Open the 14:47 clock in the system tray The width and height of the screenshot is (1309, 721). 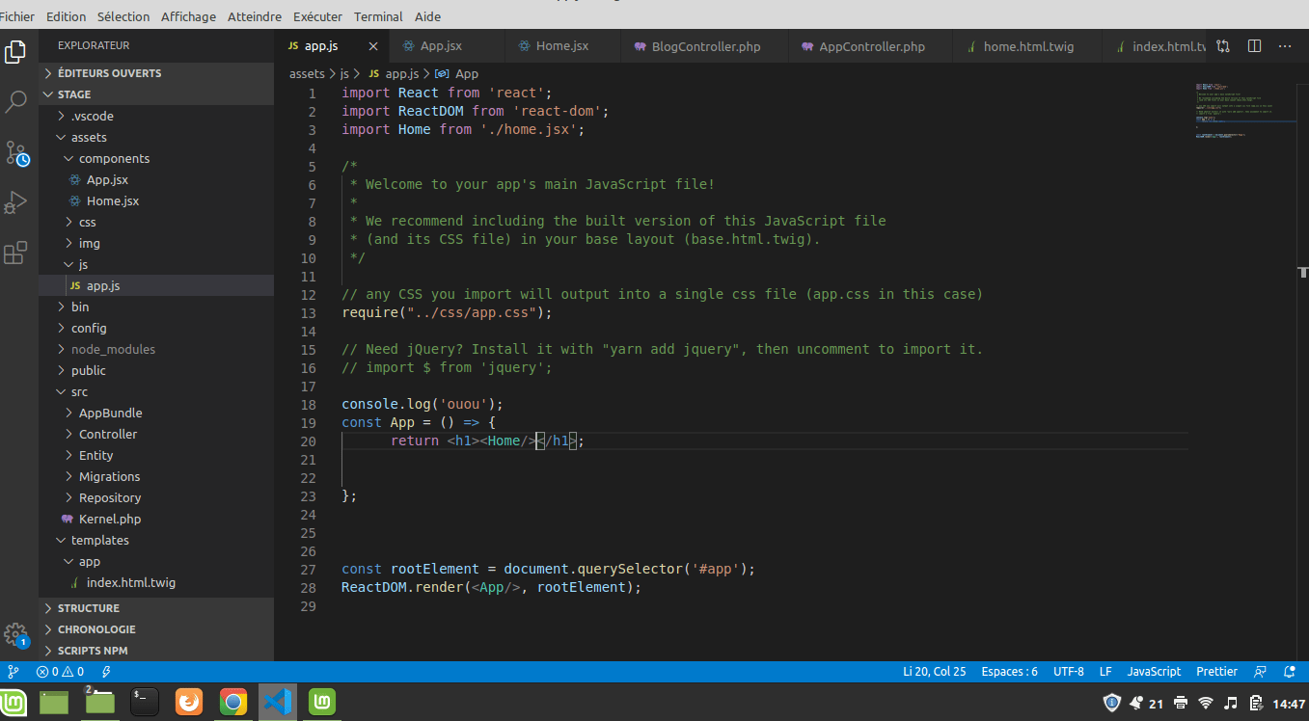click(1289, 704)
